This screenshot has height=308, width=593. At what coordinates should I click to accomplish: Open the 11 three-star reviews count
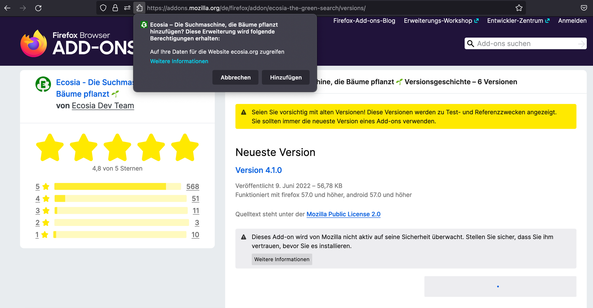tap(196, 211)
